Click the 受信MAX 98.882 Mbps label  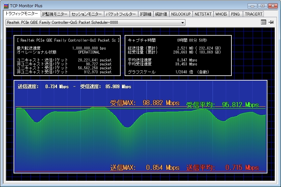(x=145, y=103)
